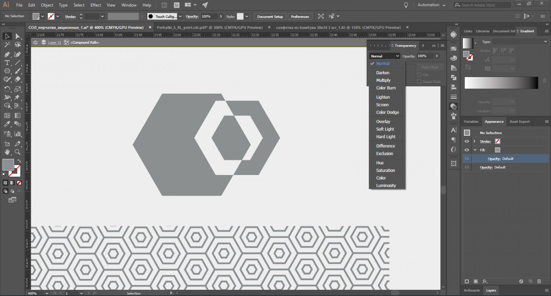
Task: Open the Automation workspace dropdown
Action: click(x=431, y=5)
